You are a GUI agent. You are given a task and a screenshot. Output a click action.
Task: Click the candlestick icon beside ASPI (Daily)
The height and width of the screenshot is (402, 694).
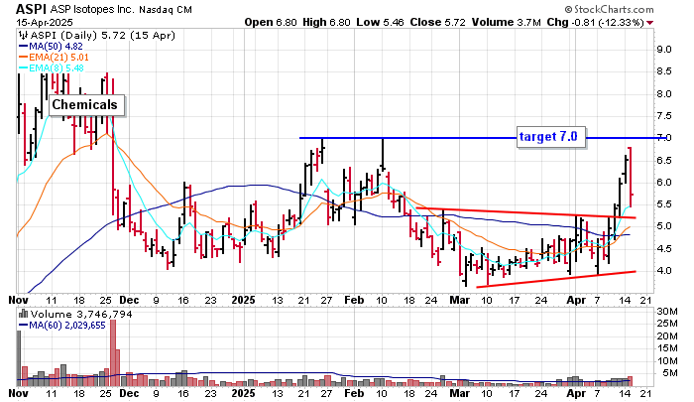[x=23, y=36]
